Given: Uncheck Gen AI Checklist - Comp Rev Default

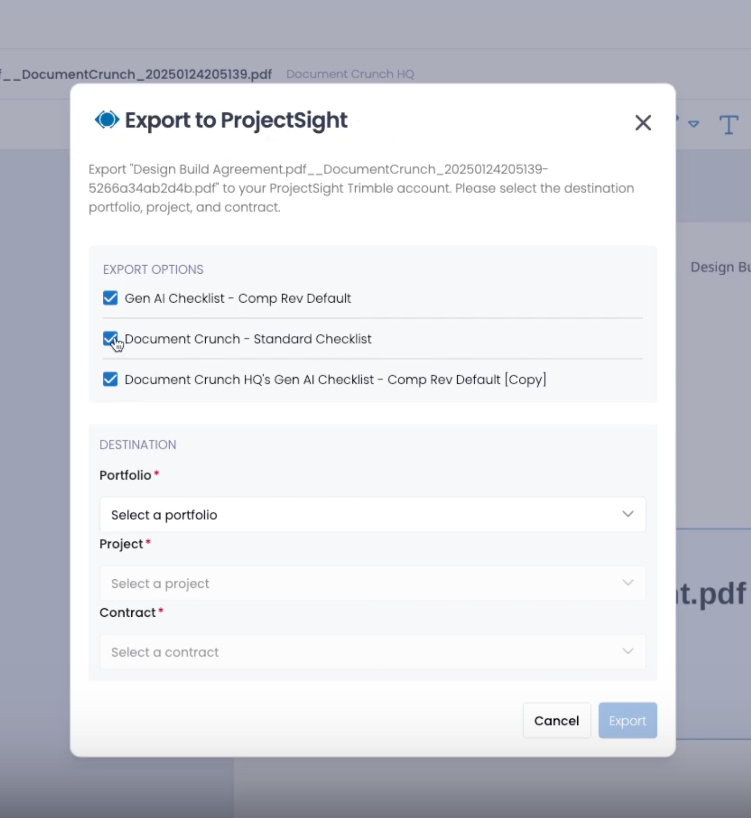Looking at the screenshot, I should coord(110,298).
